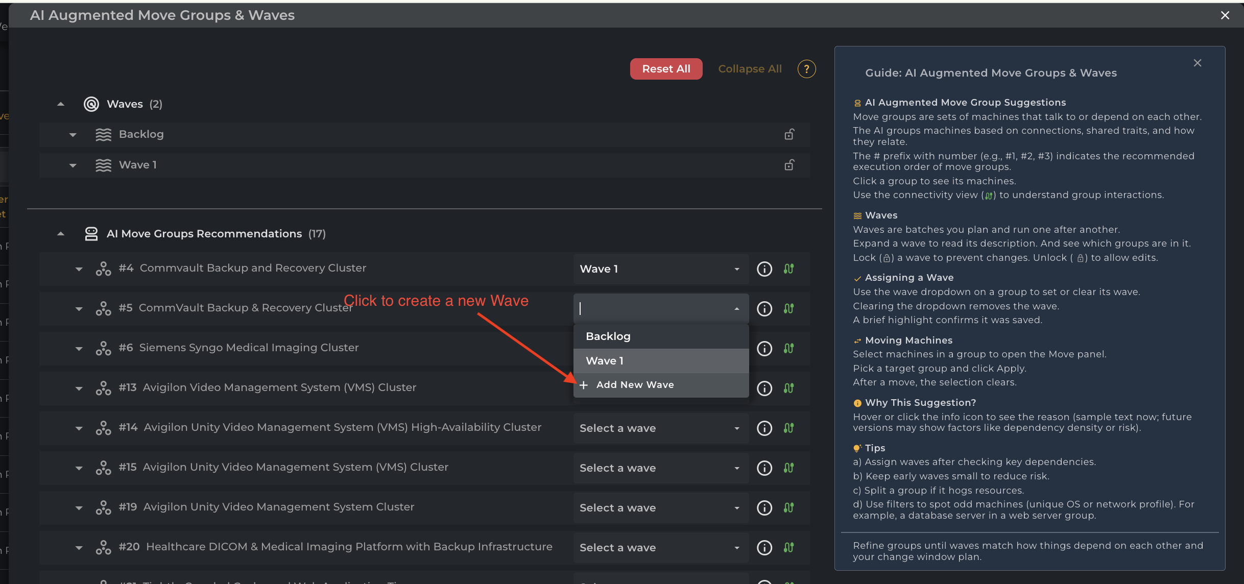The image size is (1244, 584).
Task: Collapse the Waves section
Action: pyautogui.click(x=61, y=104)
